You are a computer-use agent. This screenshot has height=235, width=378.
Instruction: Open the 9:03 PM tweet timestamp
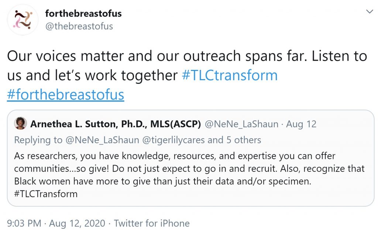point(24,223)
